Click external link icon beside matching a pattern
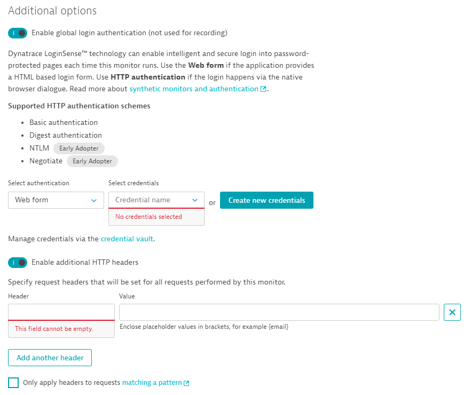This screenshot has width=471, height=395. [186, 383]
